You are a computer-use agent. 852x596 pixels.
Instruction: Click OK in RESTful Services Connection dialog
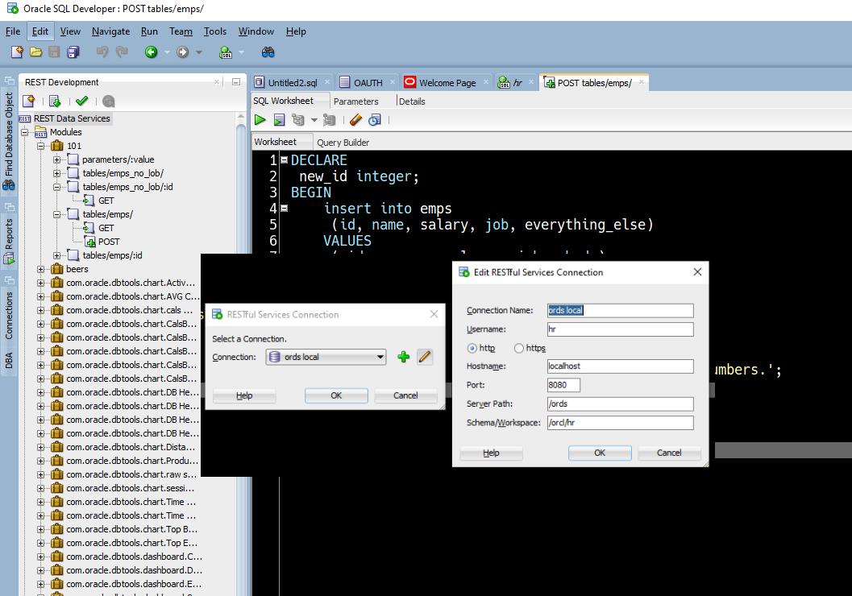coord(336,395)
